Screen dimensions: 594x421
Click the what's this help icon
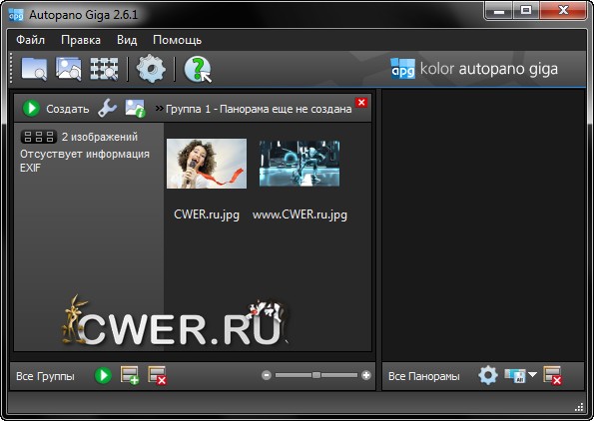point(198,69)
